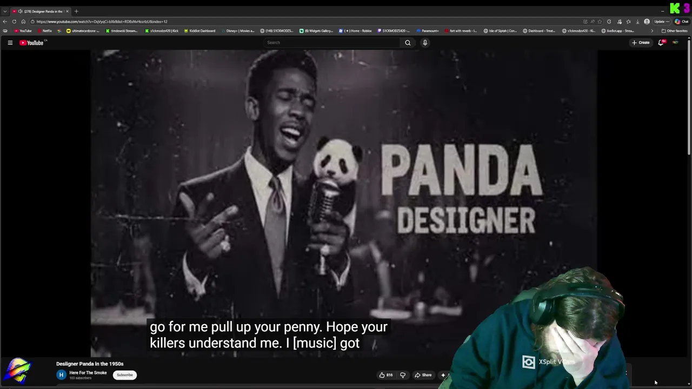Click the YouTube search input field
Image resolution: width=692 pixels, height=389 pixels.
(x=332, y=43)
